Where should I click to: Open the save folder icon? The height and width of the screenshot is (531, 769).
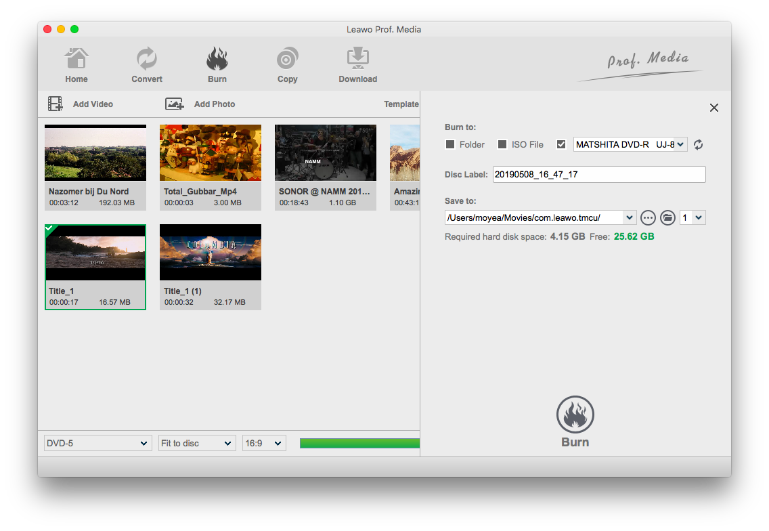[667, 217]
